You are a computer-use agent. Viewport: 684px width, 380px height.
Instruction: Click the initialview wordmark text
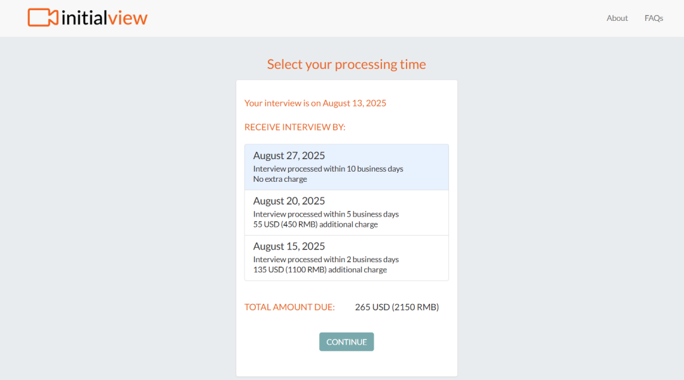[104, 18]
